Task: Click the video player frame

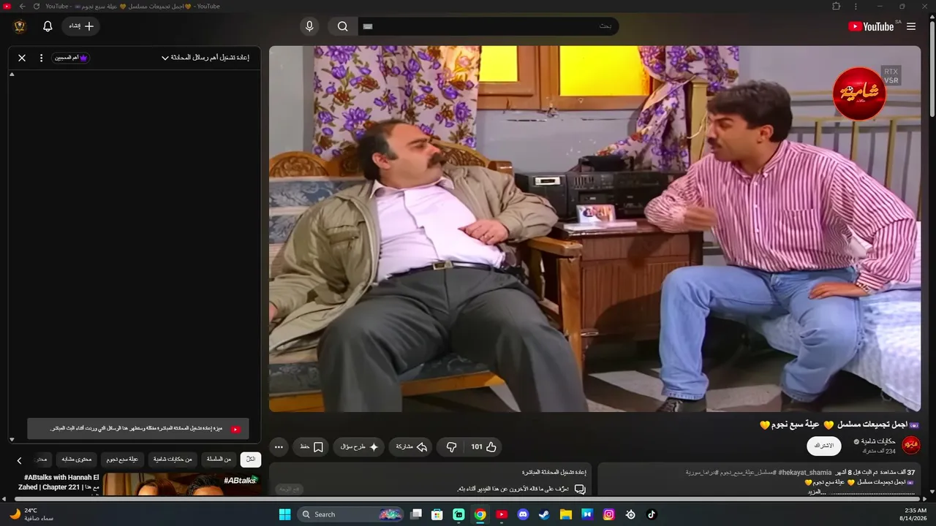Action: (x=595, y=229)
